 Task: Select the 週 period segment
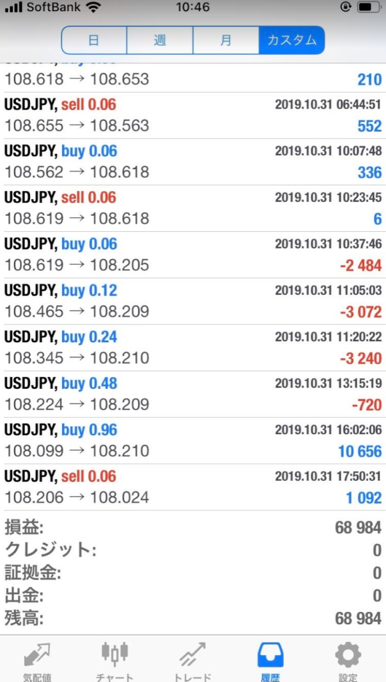click(160, 40)
